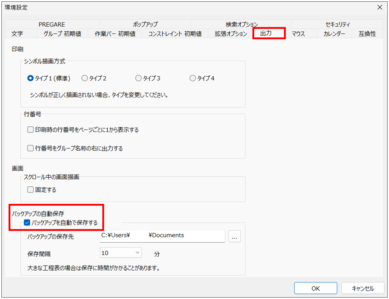Switch to the 互換性 tab
The height and width of the screenshot is (299, 389).
point(367,33)
